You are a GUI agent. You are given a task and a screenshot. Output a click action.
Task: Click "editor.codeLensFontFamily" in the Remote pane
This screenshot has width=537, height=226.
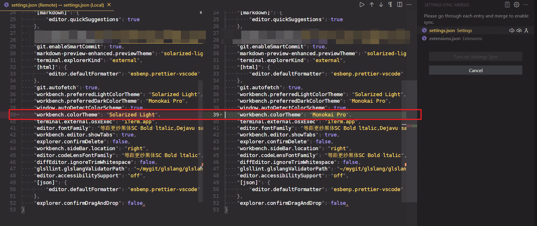pos(75,155)
